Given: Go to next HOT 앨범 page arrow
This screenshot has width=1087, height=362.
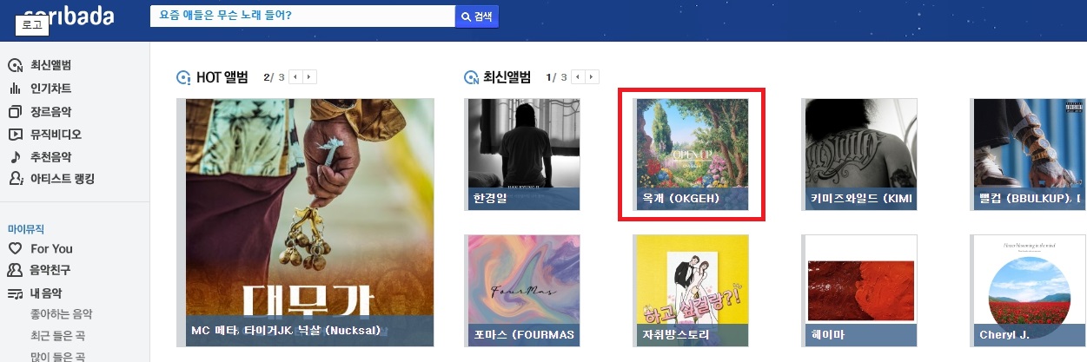Looking at the screenshot, I should pyautogui.click(x=310, y=77).
